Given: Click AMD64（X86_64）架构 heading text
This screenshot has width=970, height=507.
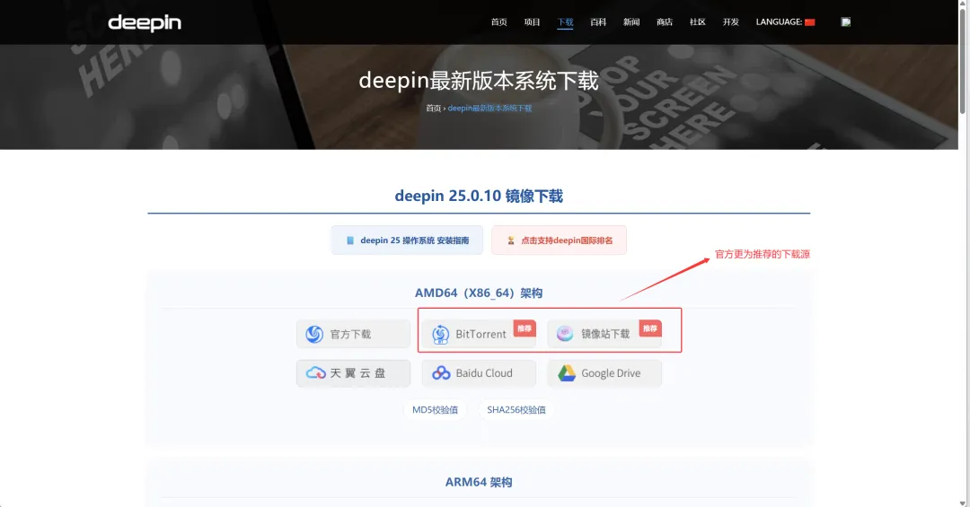Looking at the screenshot, I should click(479, 293).
